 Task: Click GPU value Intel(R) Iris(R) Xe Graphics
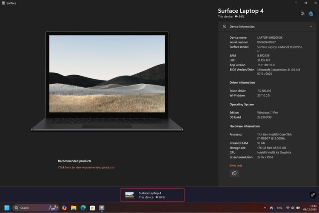[x=274, y=152]
